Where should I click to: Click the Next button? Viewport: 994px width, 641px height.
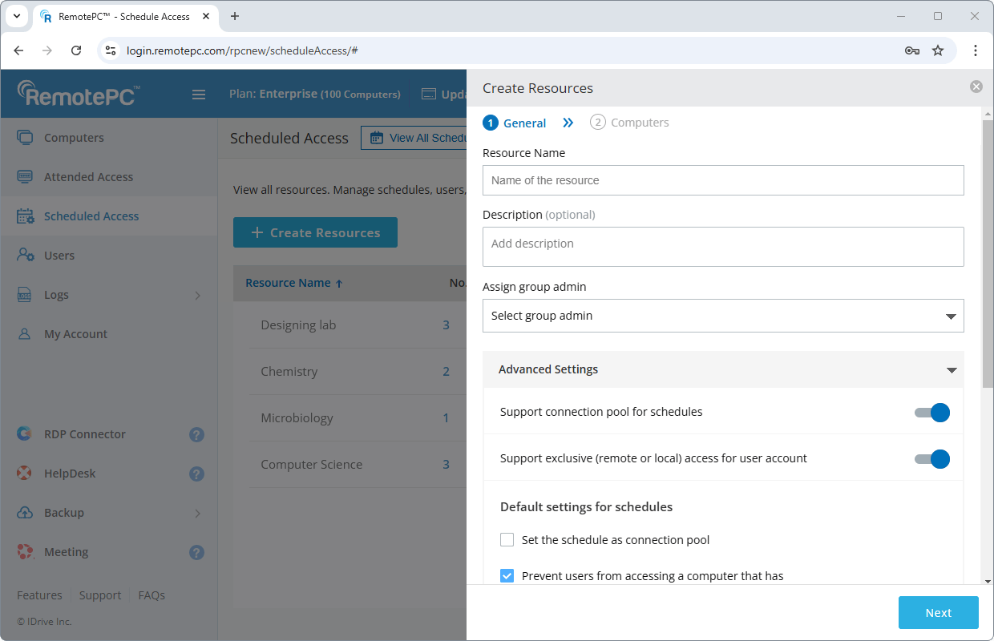[938, 613]
